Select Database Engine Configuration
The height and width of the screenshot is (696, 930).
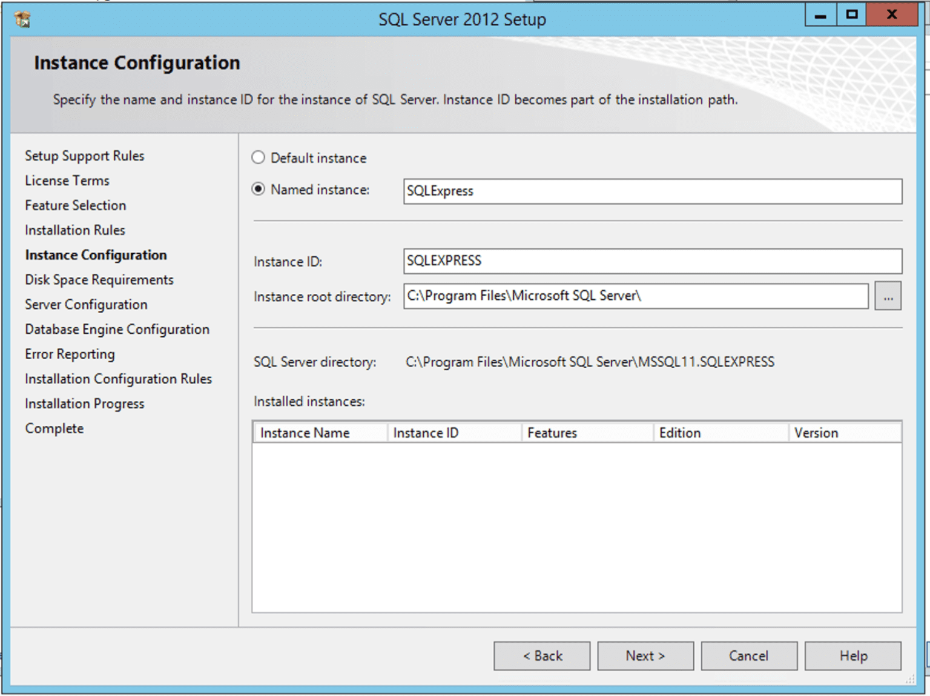coord(117,329)
